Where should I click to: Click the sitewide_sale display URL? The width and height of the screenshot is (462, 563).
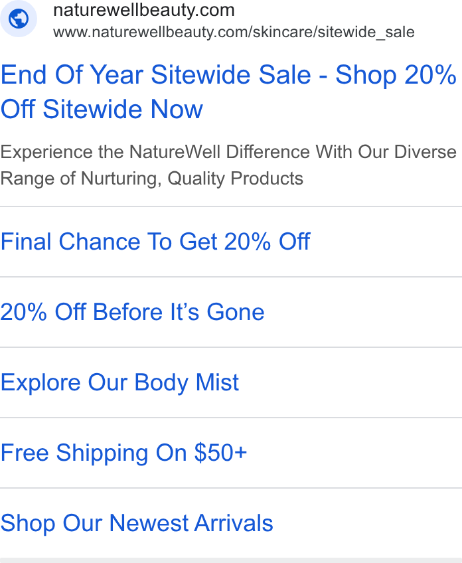pos(234,33)
